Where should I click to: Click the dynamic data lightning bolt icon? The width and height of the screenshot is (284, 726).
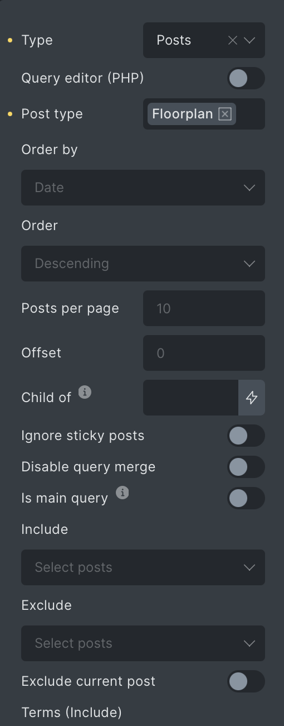252,398
